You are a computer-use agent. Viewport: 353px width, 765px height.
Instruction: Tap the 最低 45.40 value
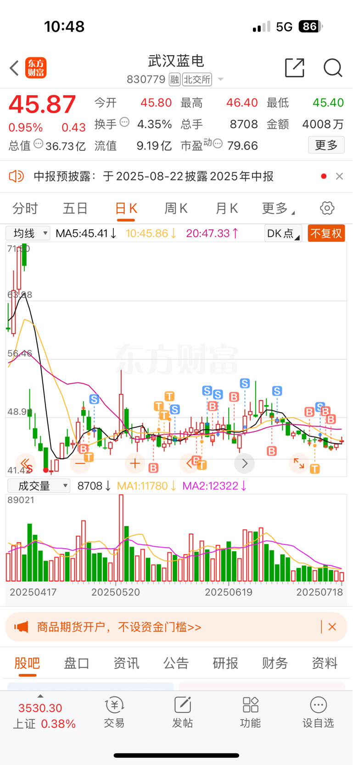click(328, 102)
